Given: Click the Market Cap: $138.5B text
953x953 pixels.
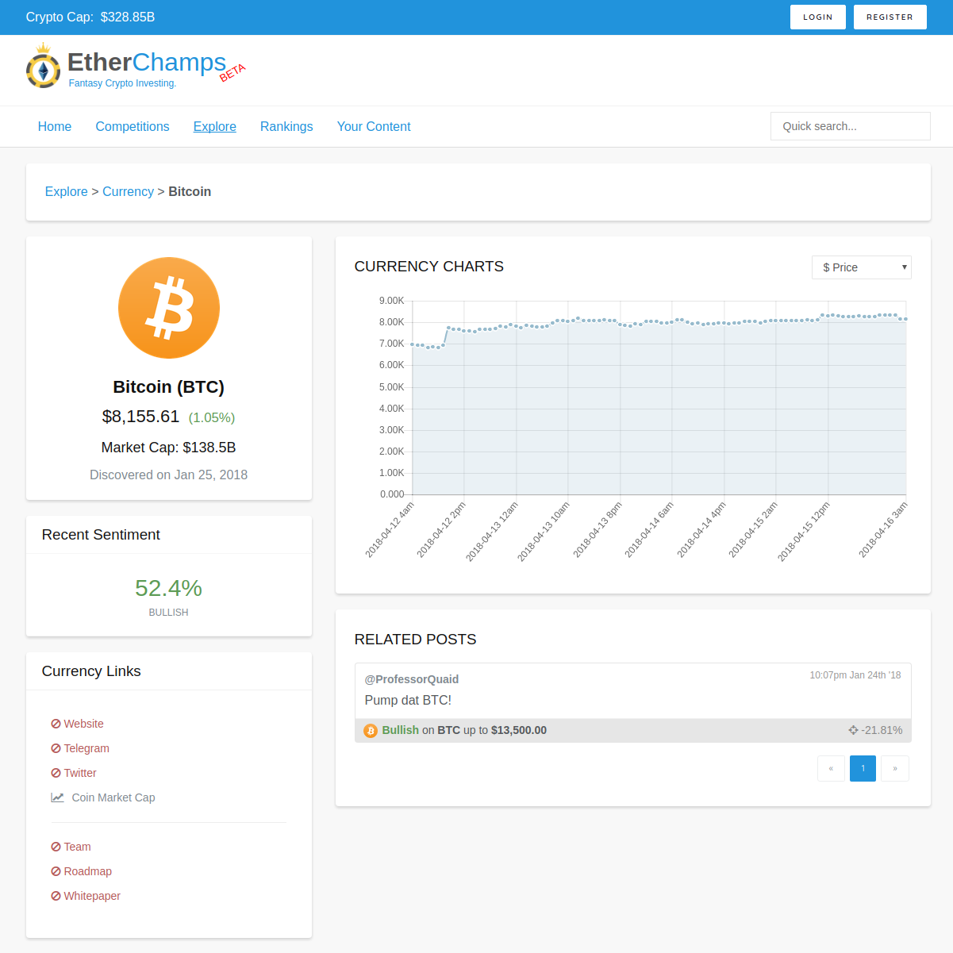Looking at the screenshot, I should point(169,448).
